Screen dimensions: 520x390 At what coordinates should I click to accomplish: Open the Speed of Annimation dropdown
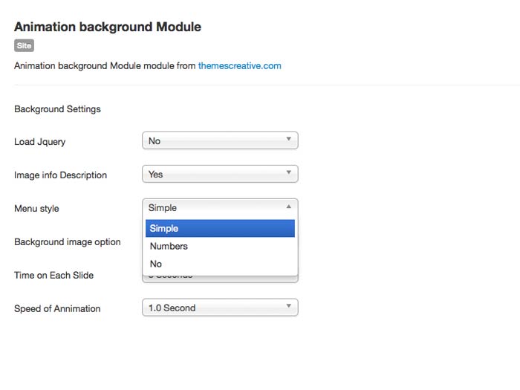pyautogui.click(x=220, y=308)
